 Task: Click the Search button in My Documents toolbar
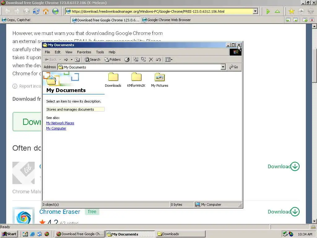click(92, 59)
